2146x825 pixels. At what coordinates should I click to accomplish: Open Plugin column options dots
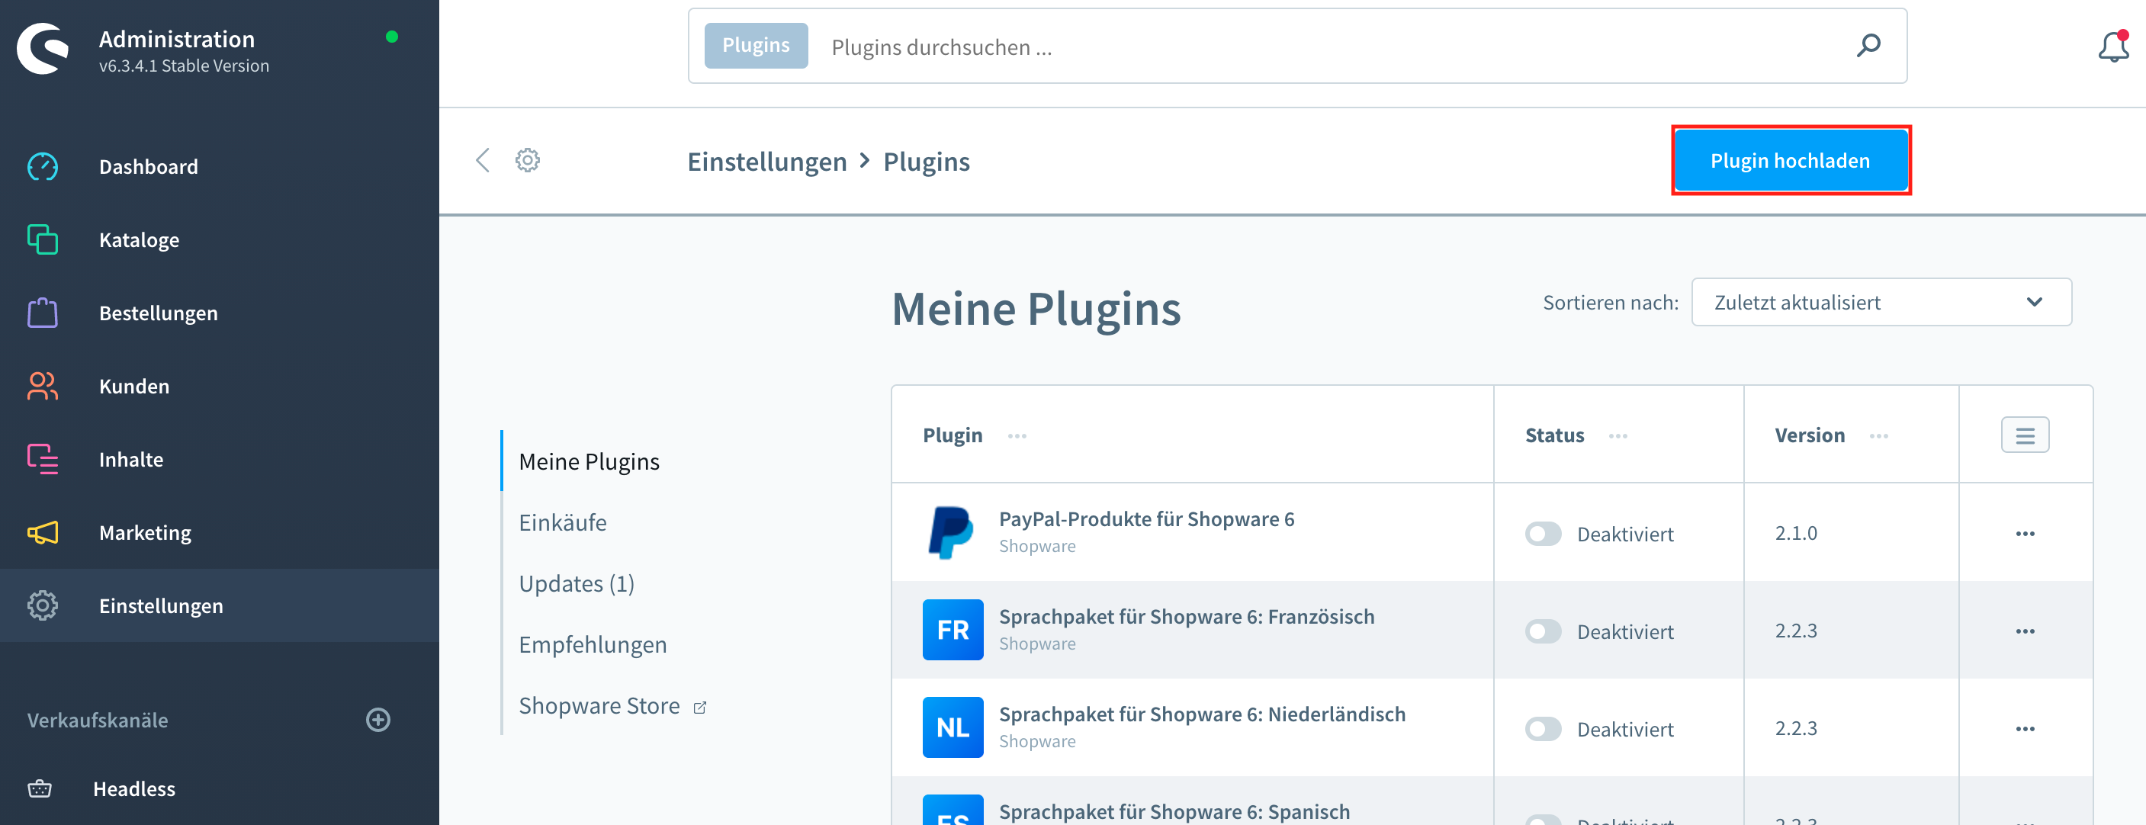click(1017, 436)
